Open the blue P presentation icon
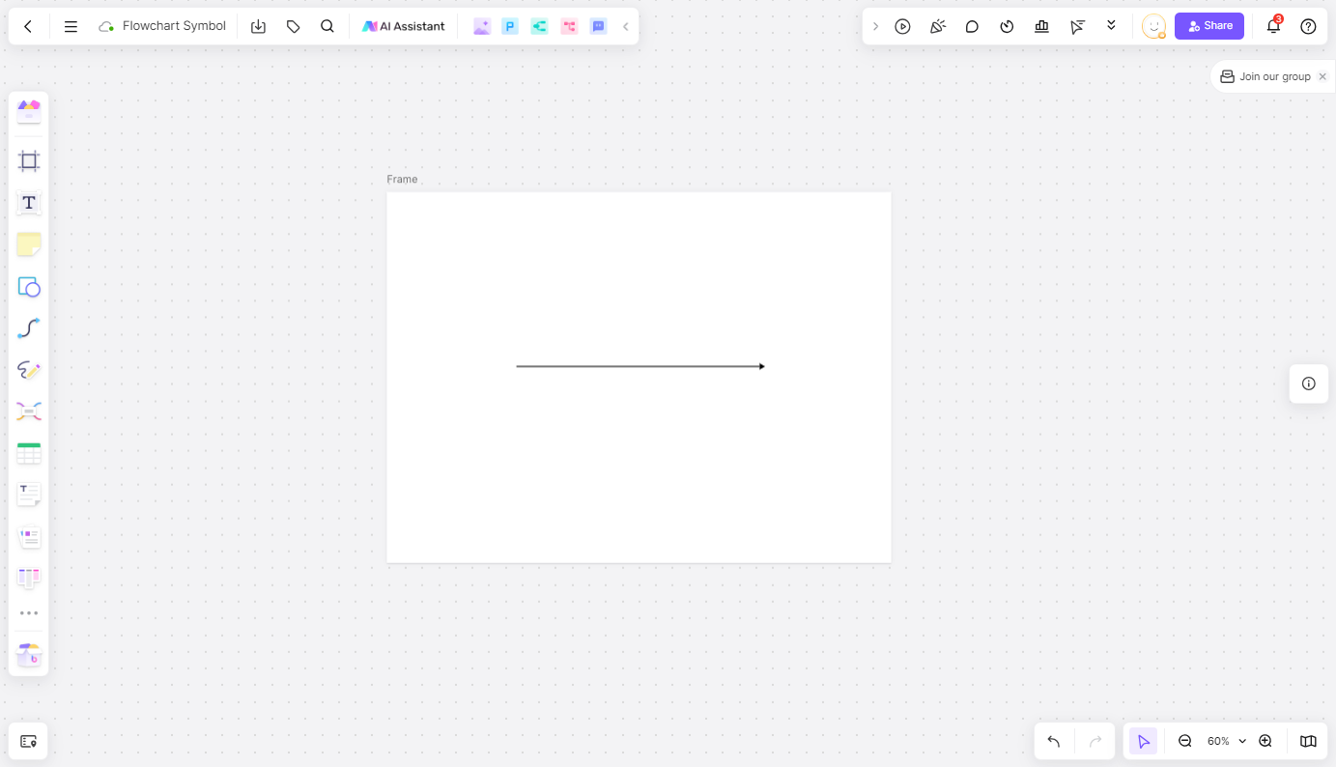 pyautogui.click(x=510, y=26)
